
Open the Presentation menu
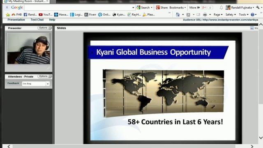[x=16, y=20]
